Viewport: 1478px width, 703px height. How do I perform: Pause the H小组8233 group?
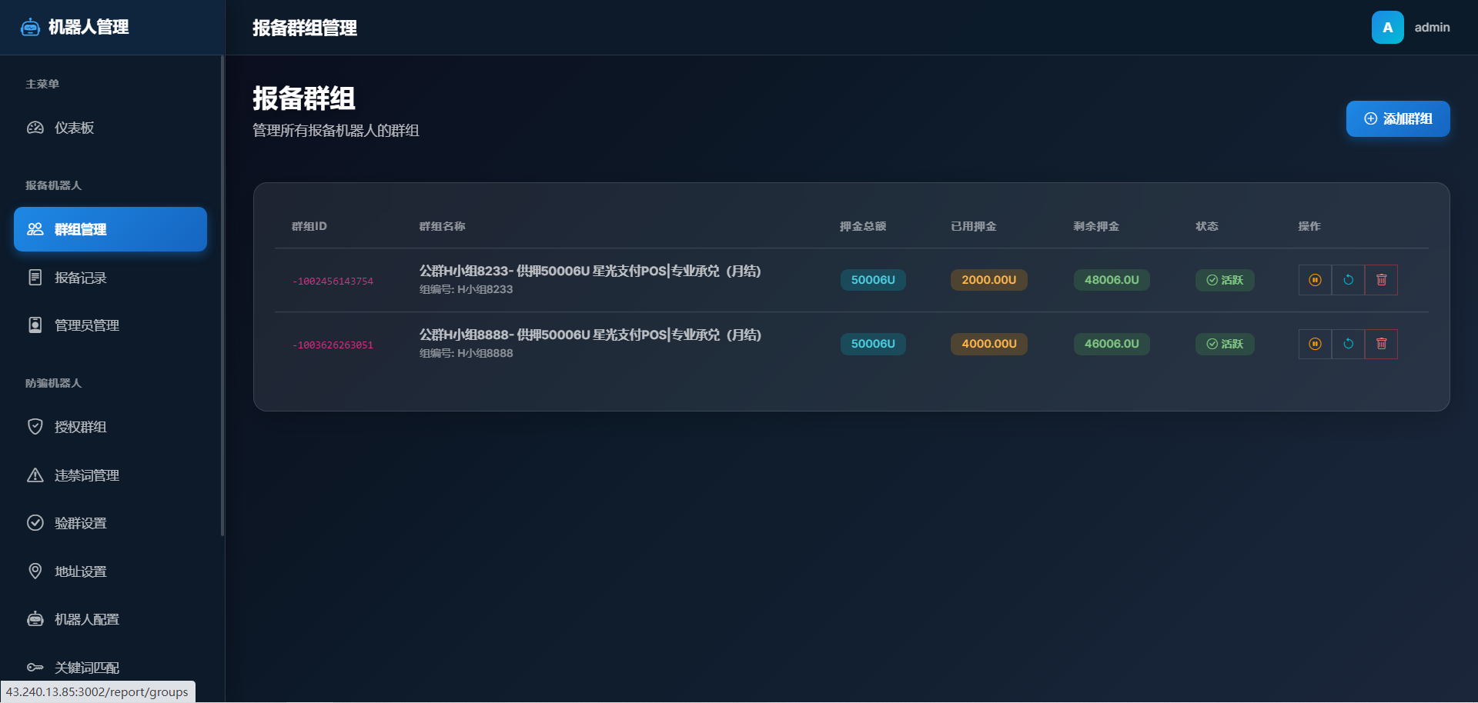click(1315, 280)
